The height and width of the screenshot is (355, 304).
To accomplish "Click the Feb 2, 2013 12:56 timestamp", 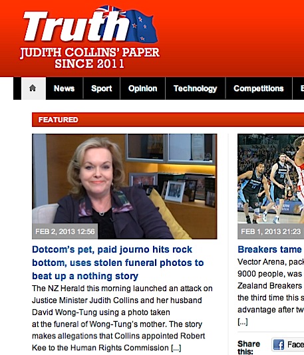I will click(x=65, y=231).
